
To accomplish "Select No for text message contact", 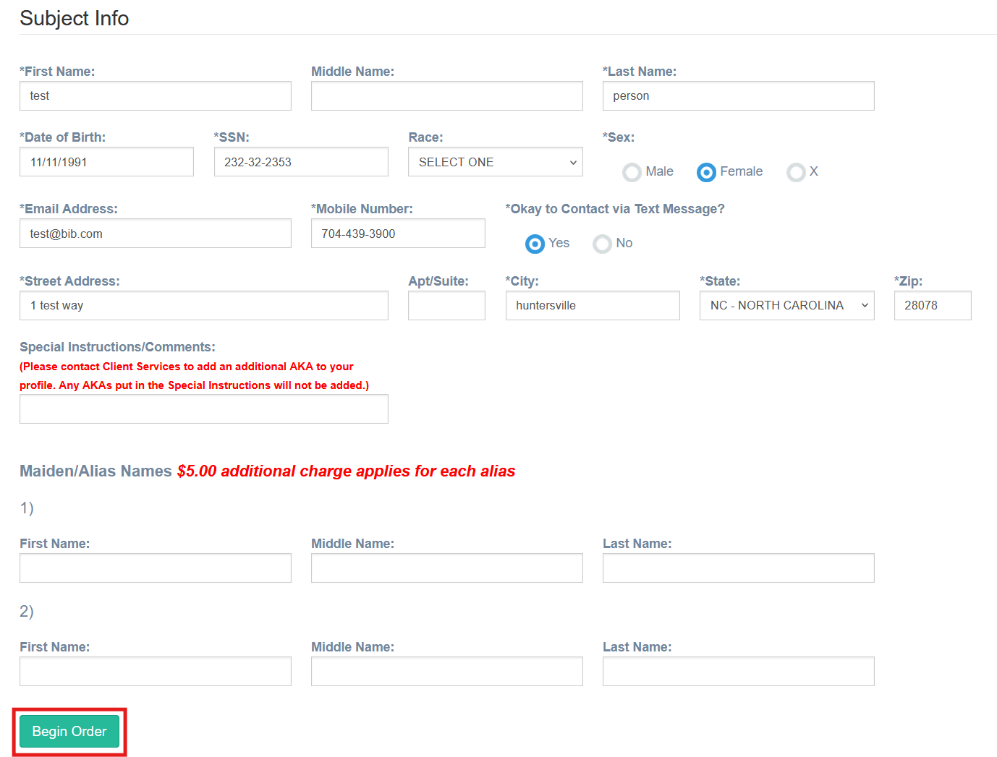I will coord(602,244).
